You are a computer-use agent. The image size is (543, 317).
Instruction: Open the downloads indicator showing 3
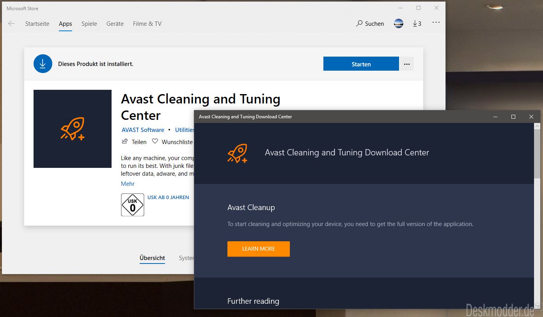point(417,24)
